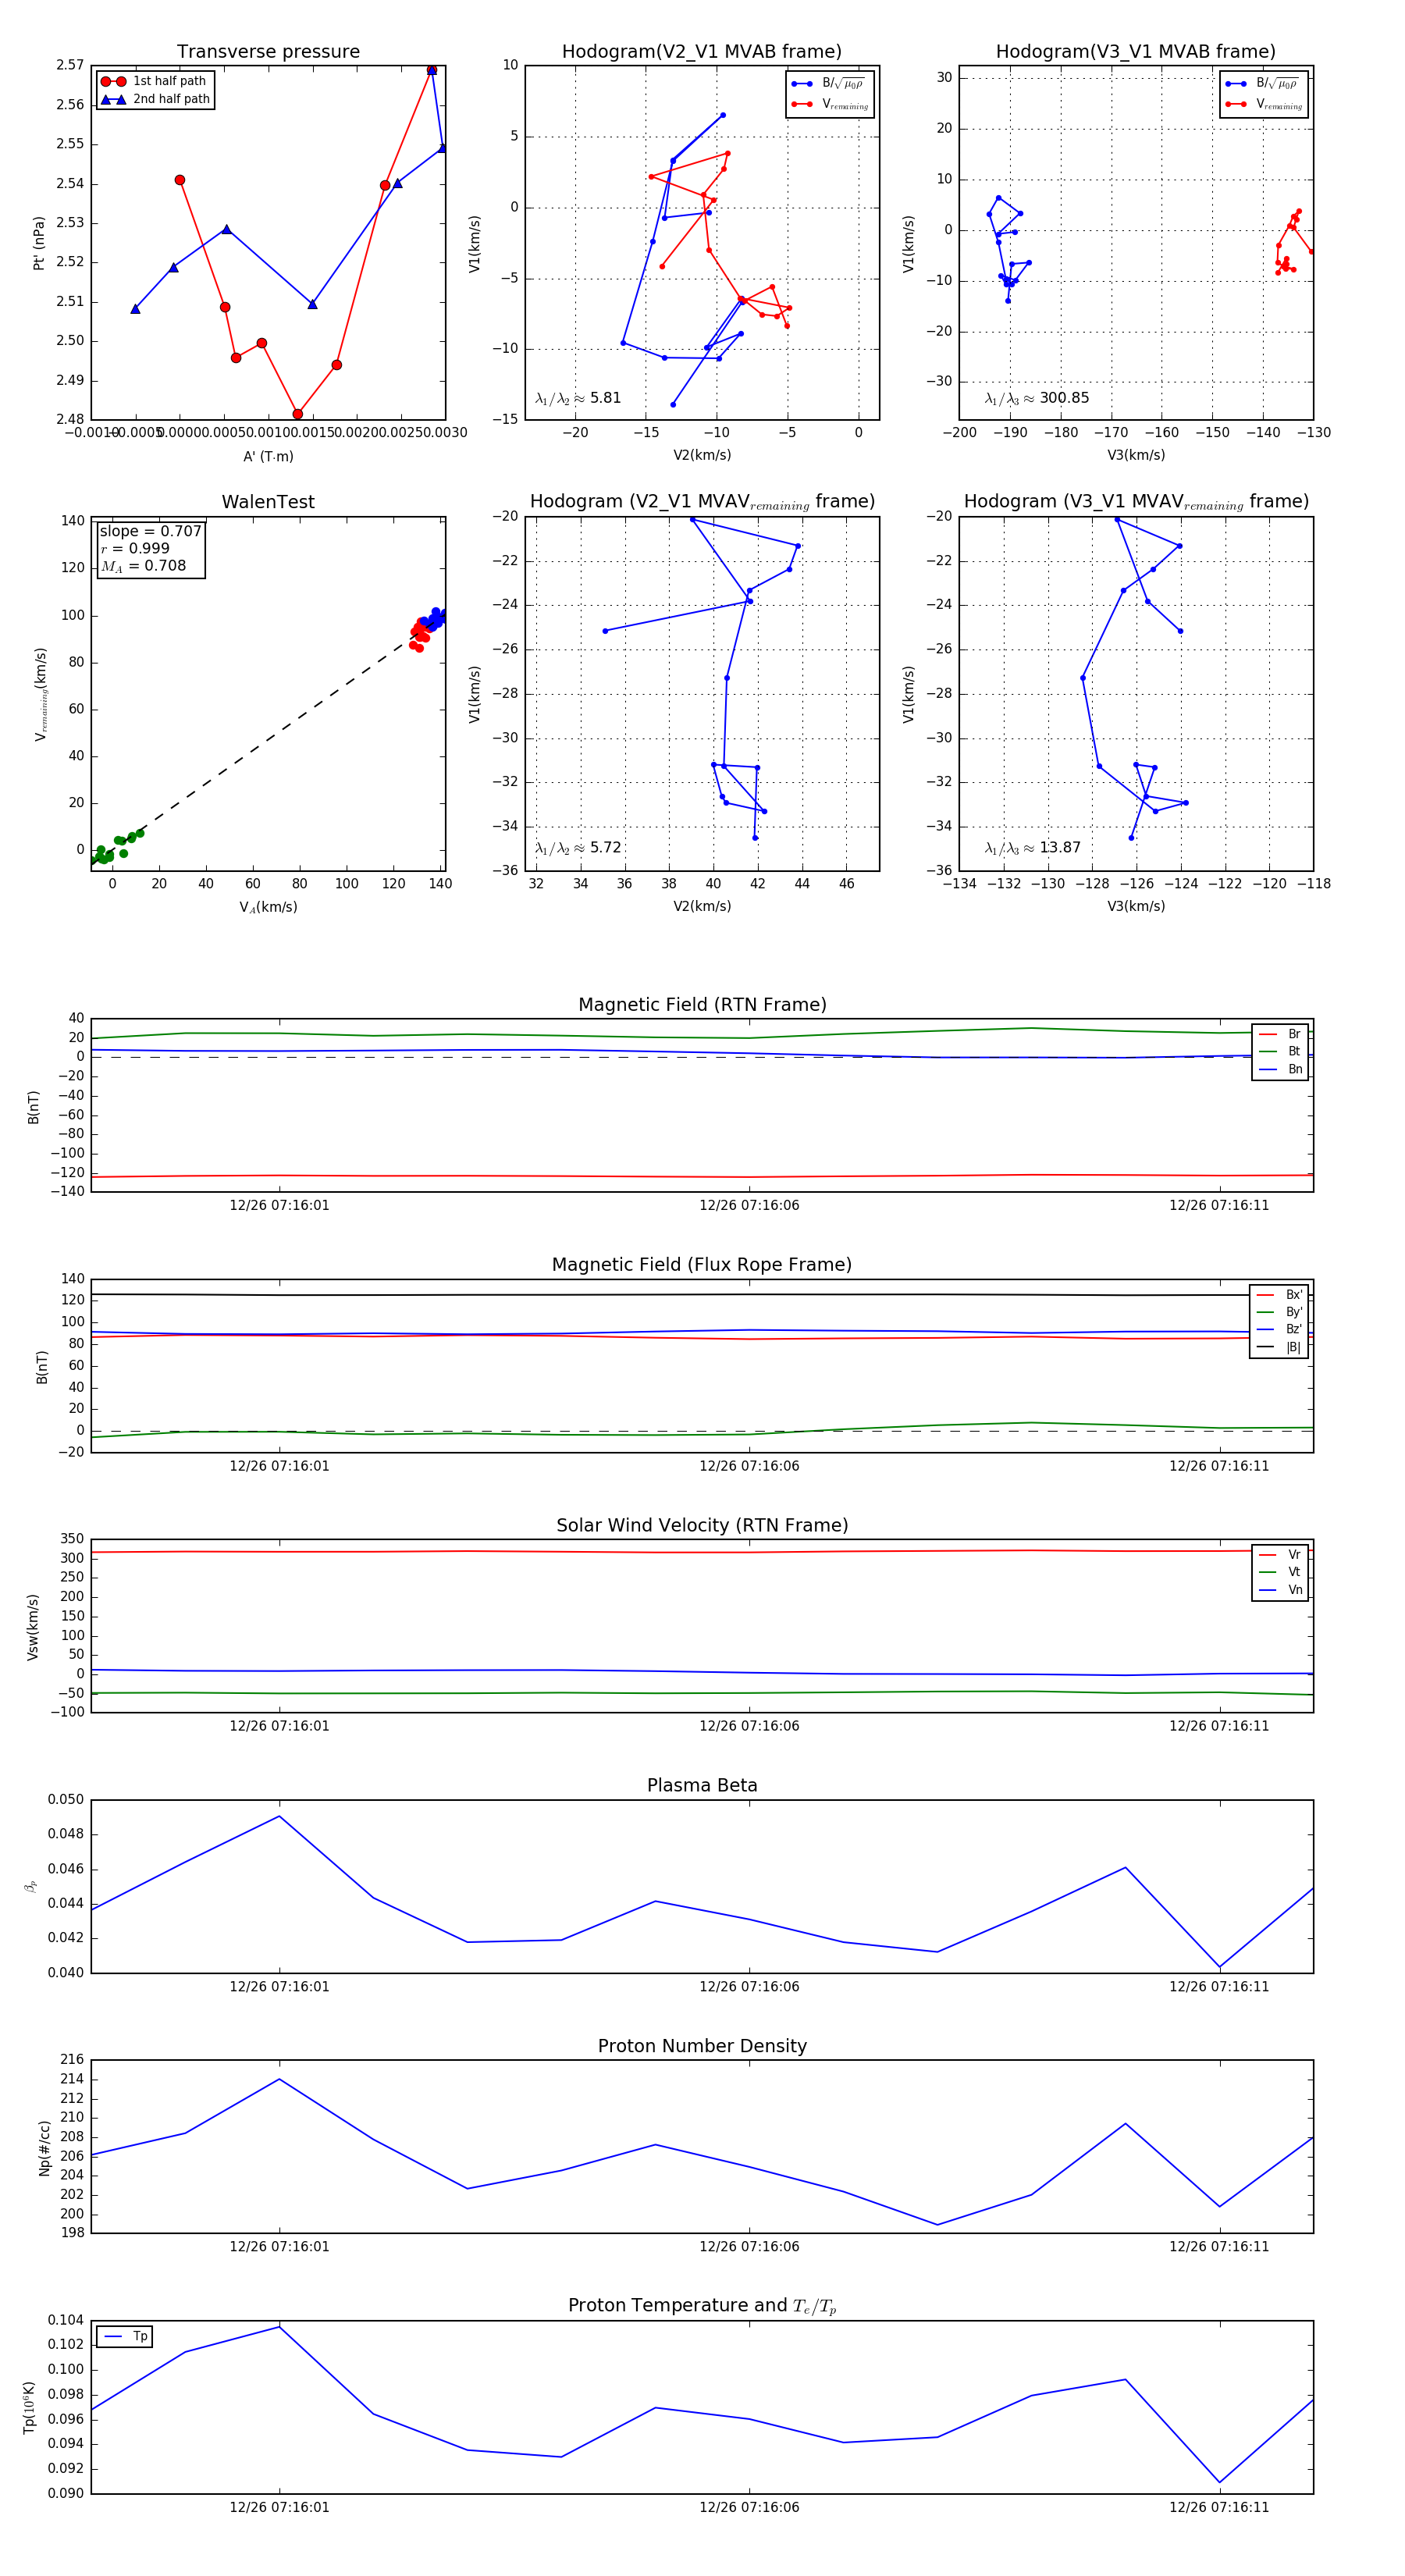This screenshot has height=2576, width=1405.
Task: Click the 'Solar Wind Velocity (RTN Frame)' title
Action: 702,1525
